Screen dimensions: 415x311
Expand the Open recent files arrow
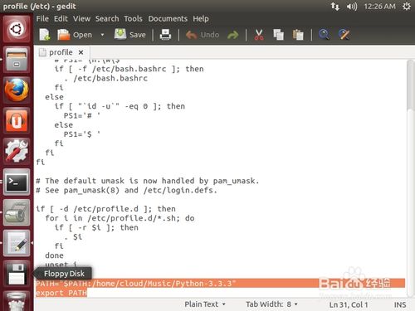(x=102, y=35)
